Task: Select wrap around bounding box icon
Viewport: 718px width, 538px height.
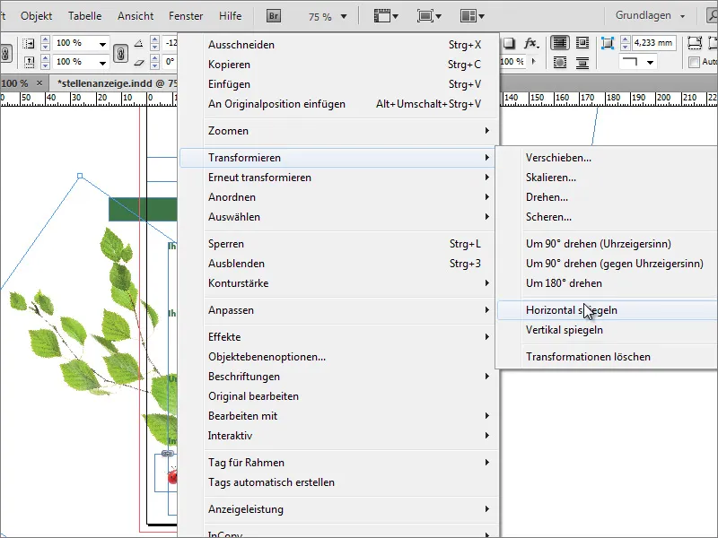Action: 582,43
